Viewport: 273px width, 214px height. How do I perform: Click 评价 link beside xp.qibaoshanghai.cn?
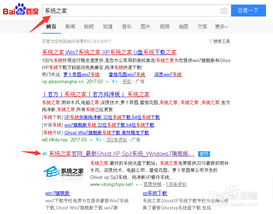point(127,81)
